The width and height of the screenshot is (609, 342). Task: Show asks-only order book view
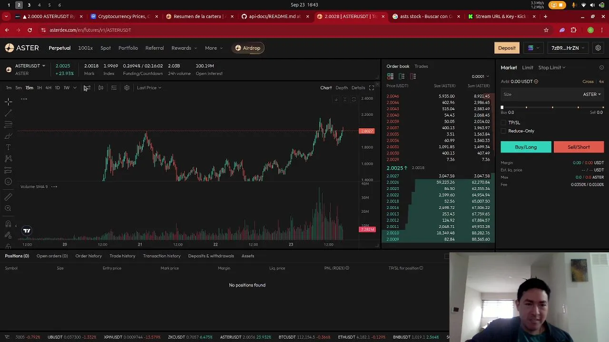(x=413, y=76)
